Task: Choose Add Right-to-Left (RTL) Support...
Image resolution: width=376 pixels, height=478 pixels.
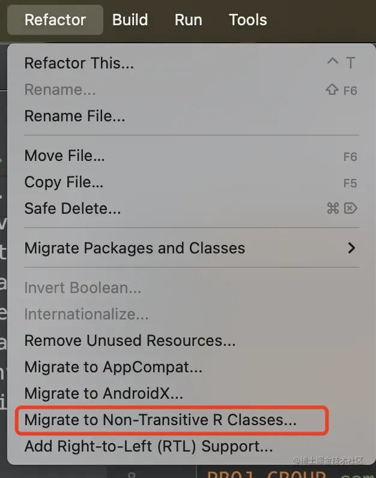Action: click(192, 446)
